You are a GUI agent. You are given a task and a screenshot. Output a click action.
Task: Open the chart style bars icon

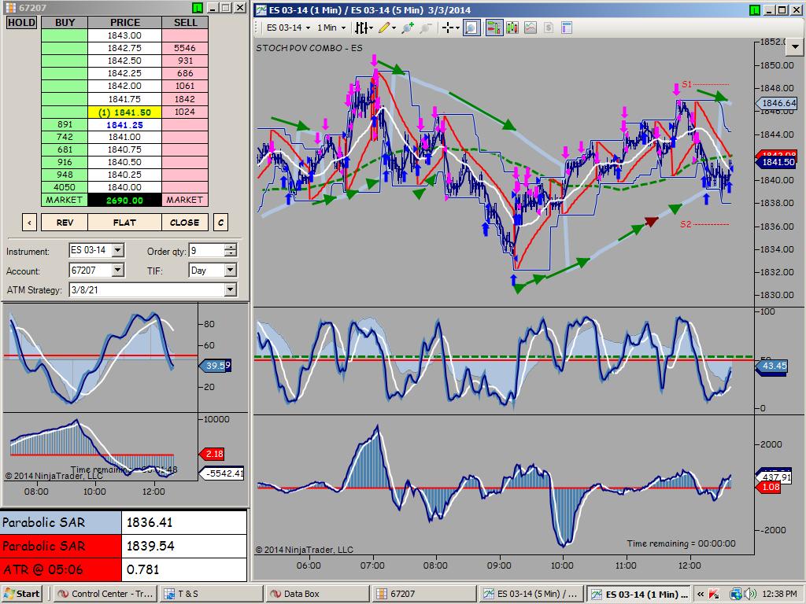361,28
